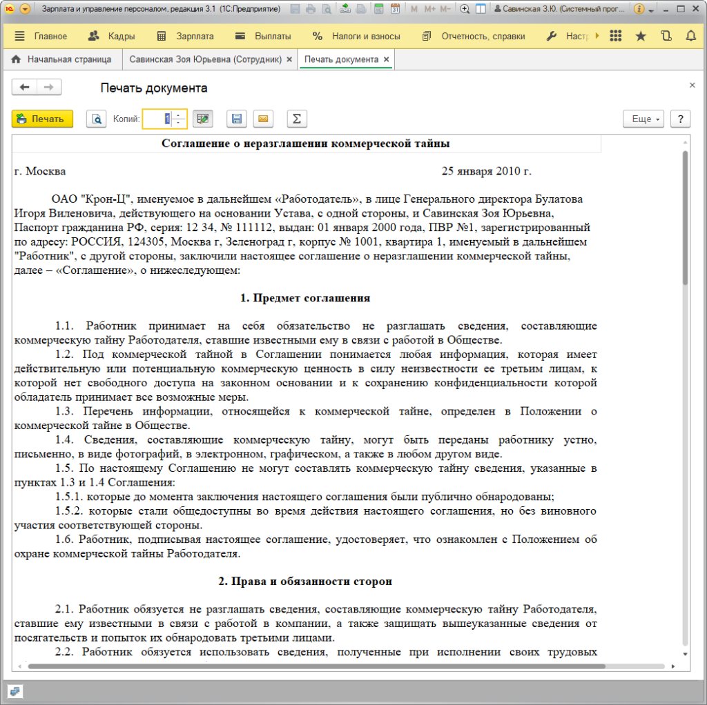Click the yellow Печать button
Image resolution: width=707 pixels, height=705 pixels.
tap(42, 119)
